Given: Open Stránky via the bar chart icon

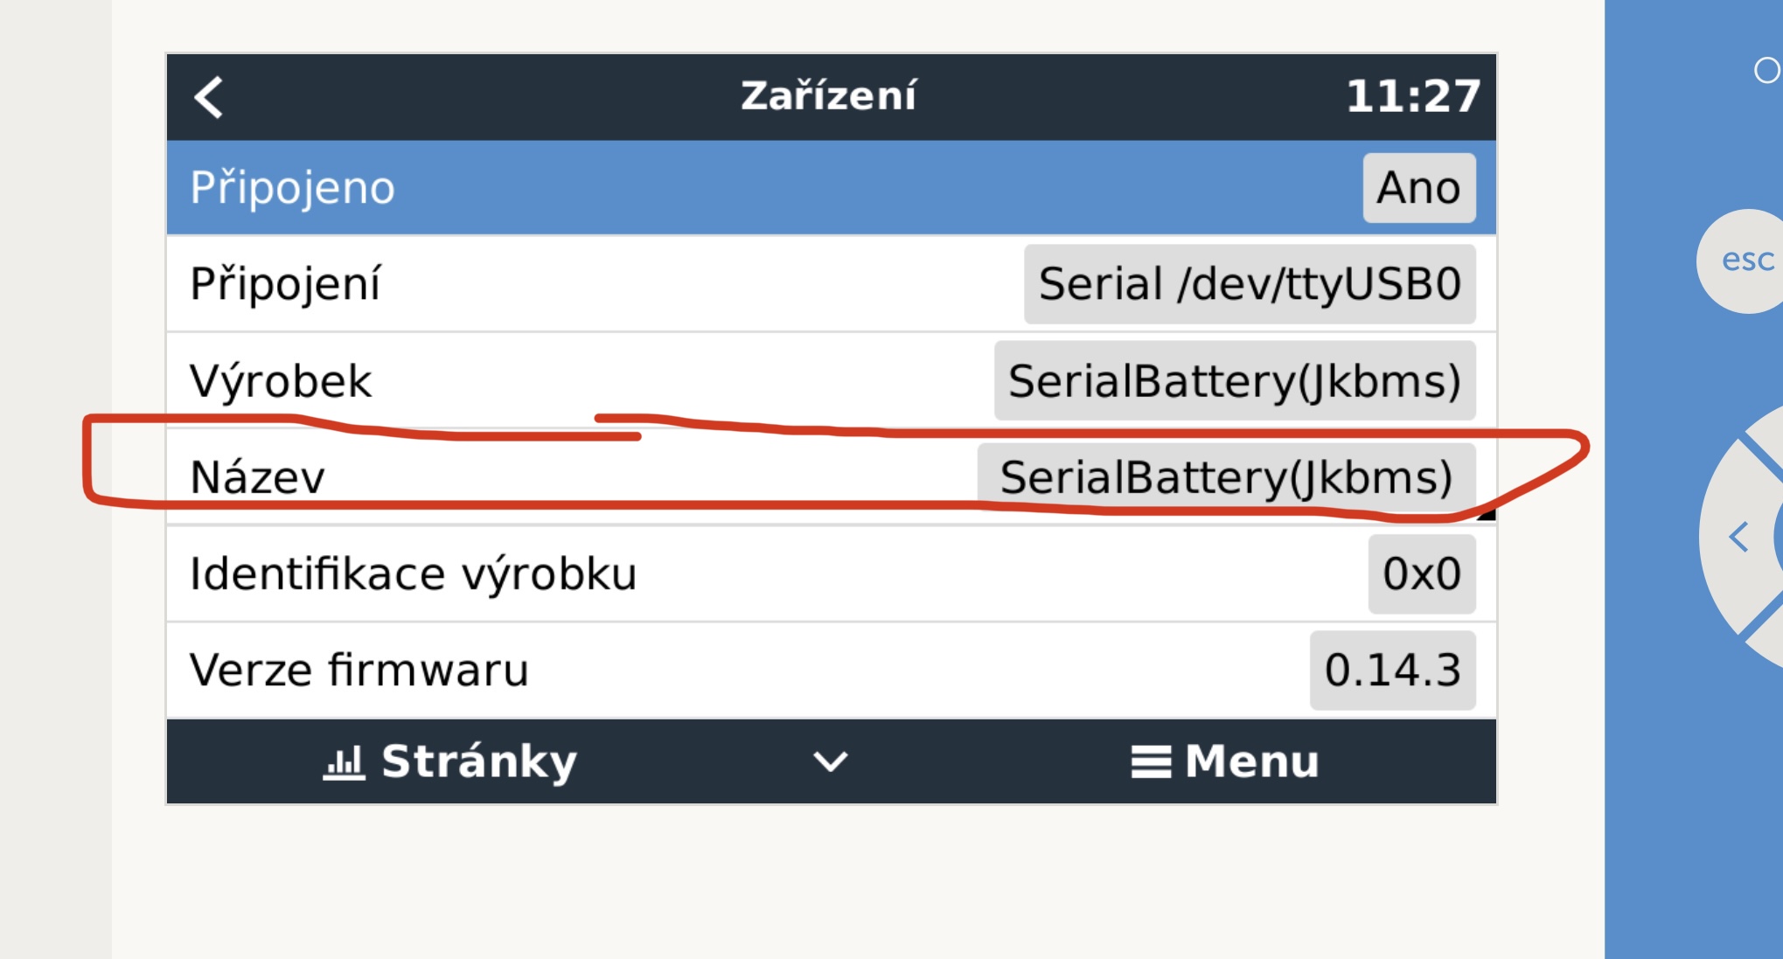Looking at the screenshot, I should tap(344, 762).
